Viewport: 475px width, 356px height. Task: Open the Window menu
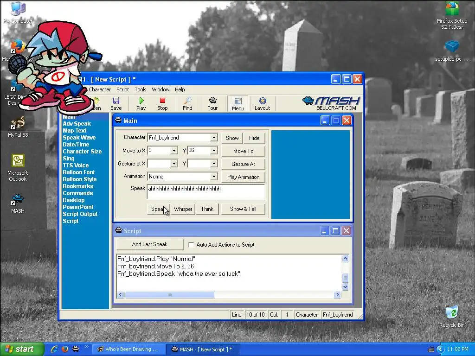[x=160, y=89]
